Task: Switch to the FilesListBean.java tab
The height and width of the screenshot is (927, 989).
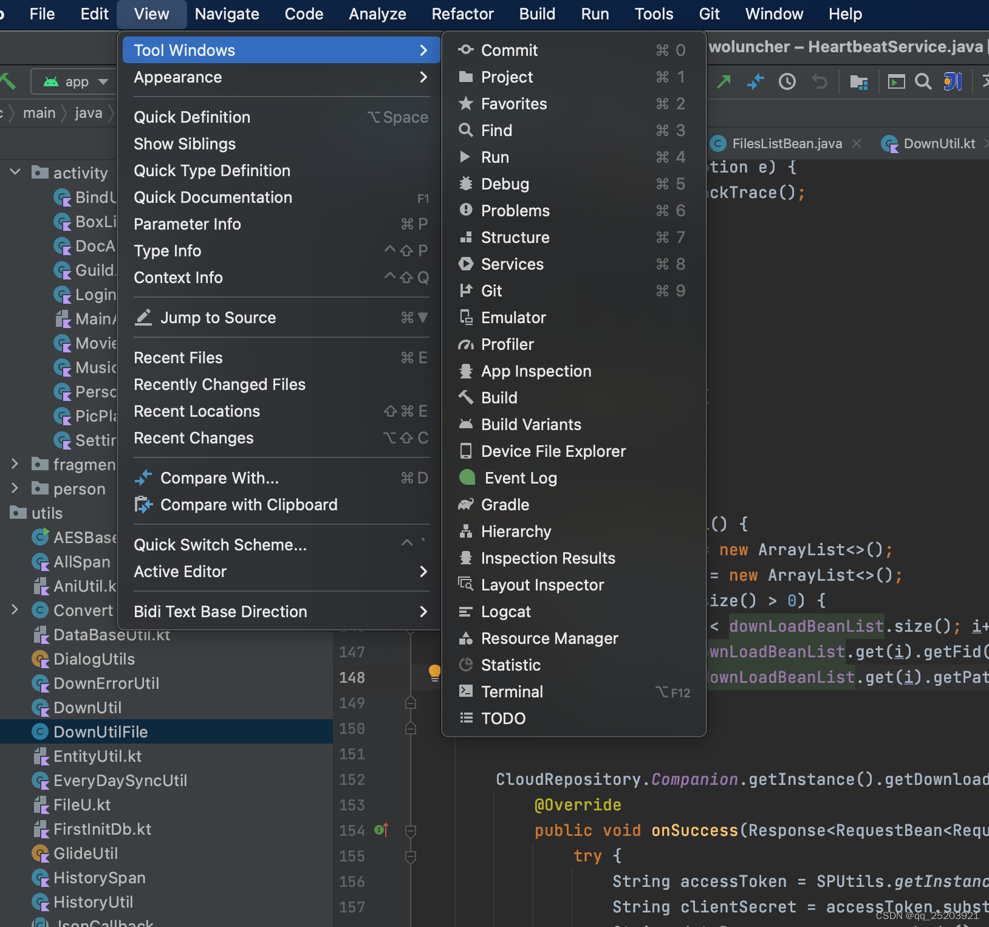Action: [x=786, y=144]
